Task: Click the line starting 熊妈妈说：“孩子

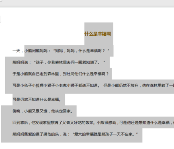Action: 59,62
